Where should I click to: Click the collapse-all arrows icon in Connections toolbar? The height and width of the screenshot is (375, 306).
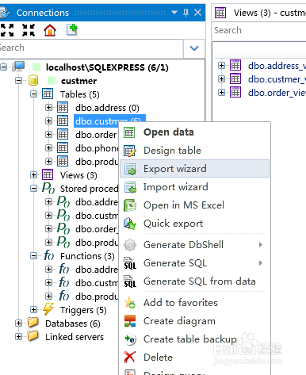coord(29,30)
